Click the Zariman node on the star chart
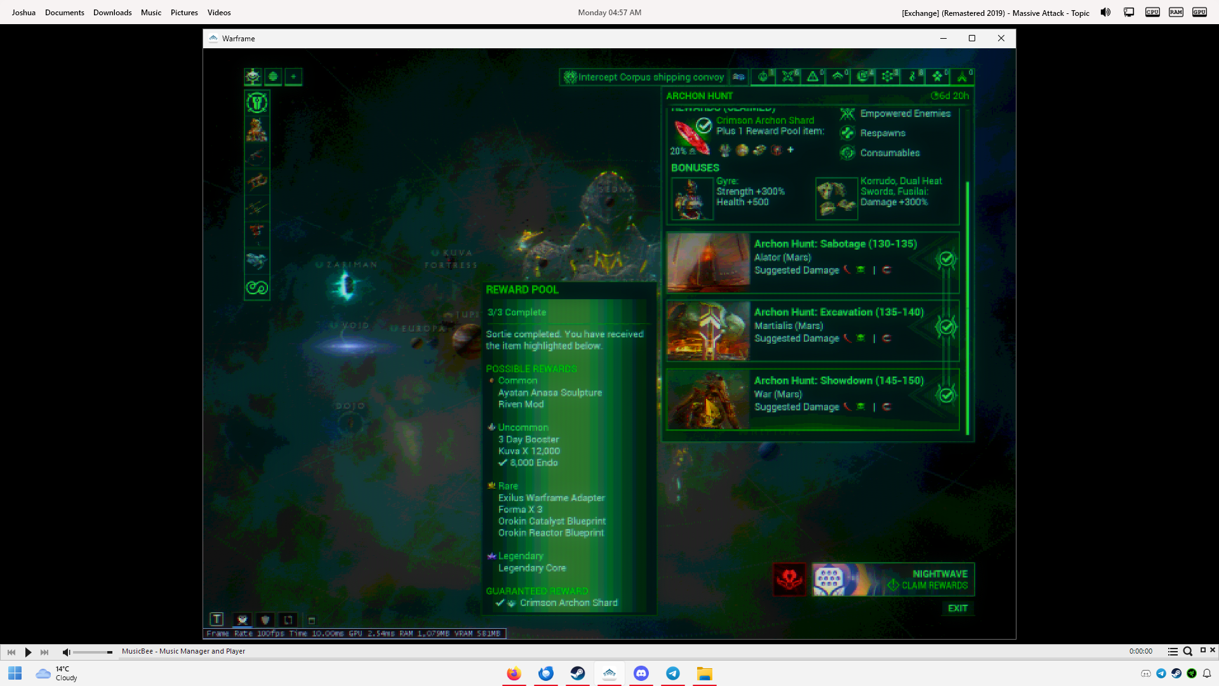1219x686 pixels. click(x=346, y=286)
